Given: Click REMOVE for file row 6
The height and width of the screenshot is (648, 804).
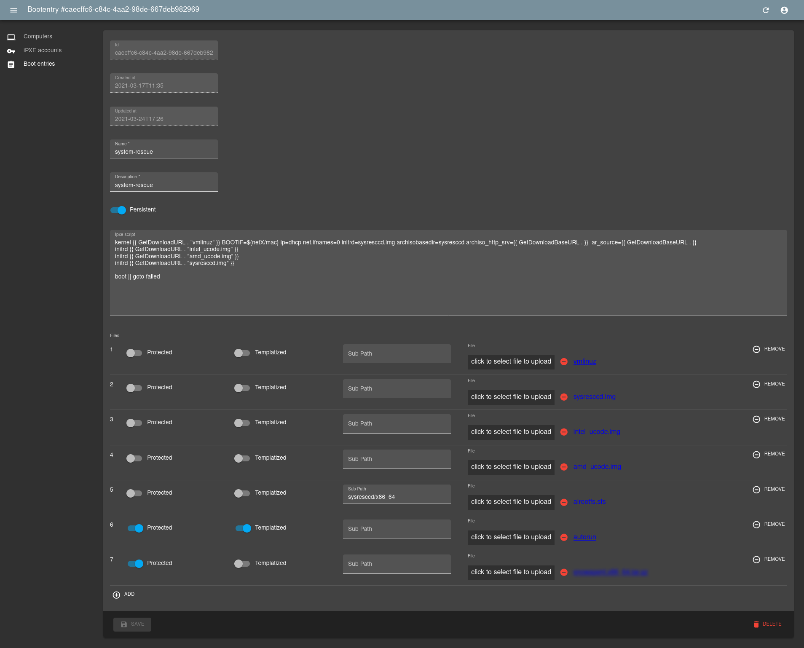Looking at the screenshot, I should pos(769,525).
